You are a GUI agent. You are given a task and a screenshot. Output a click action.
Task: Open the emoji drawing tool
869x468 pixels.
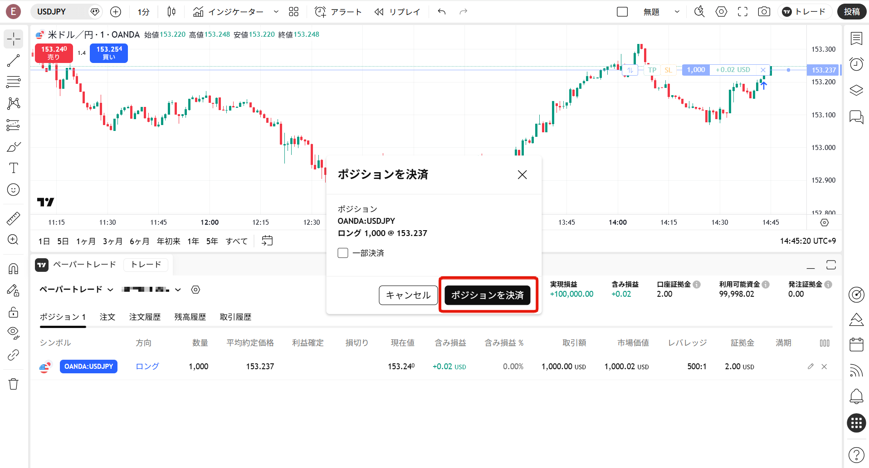(x=13, y=189)
